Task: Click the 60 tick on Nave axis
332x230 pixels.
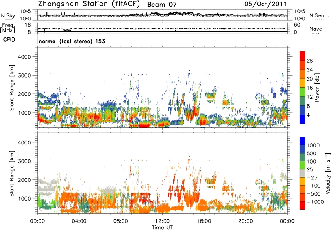Action: tap(297, 25)
